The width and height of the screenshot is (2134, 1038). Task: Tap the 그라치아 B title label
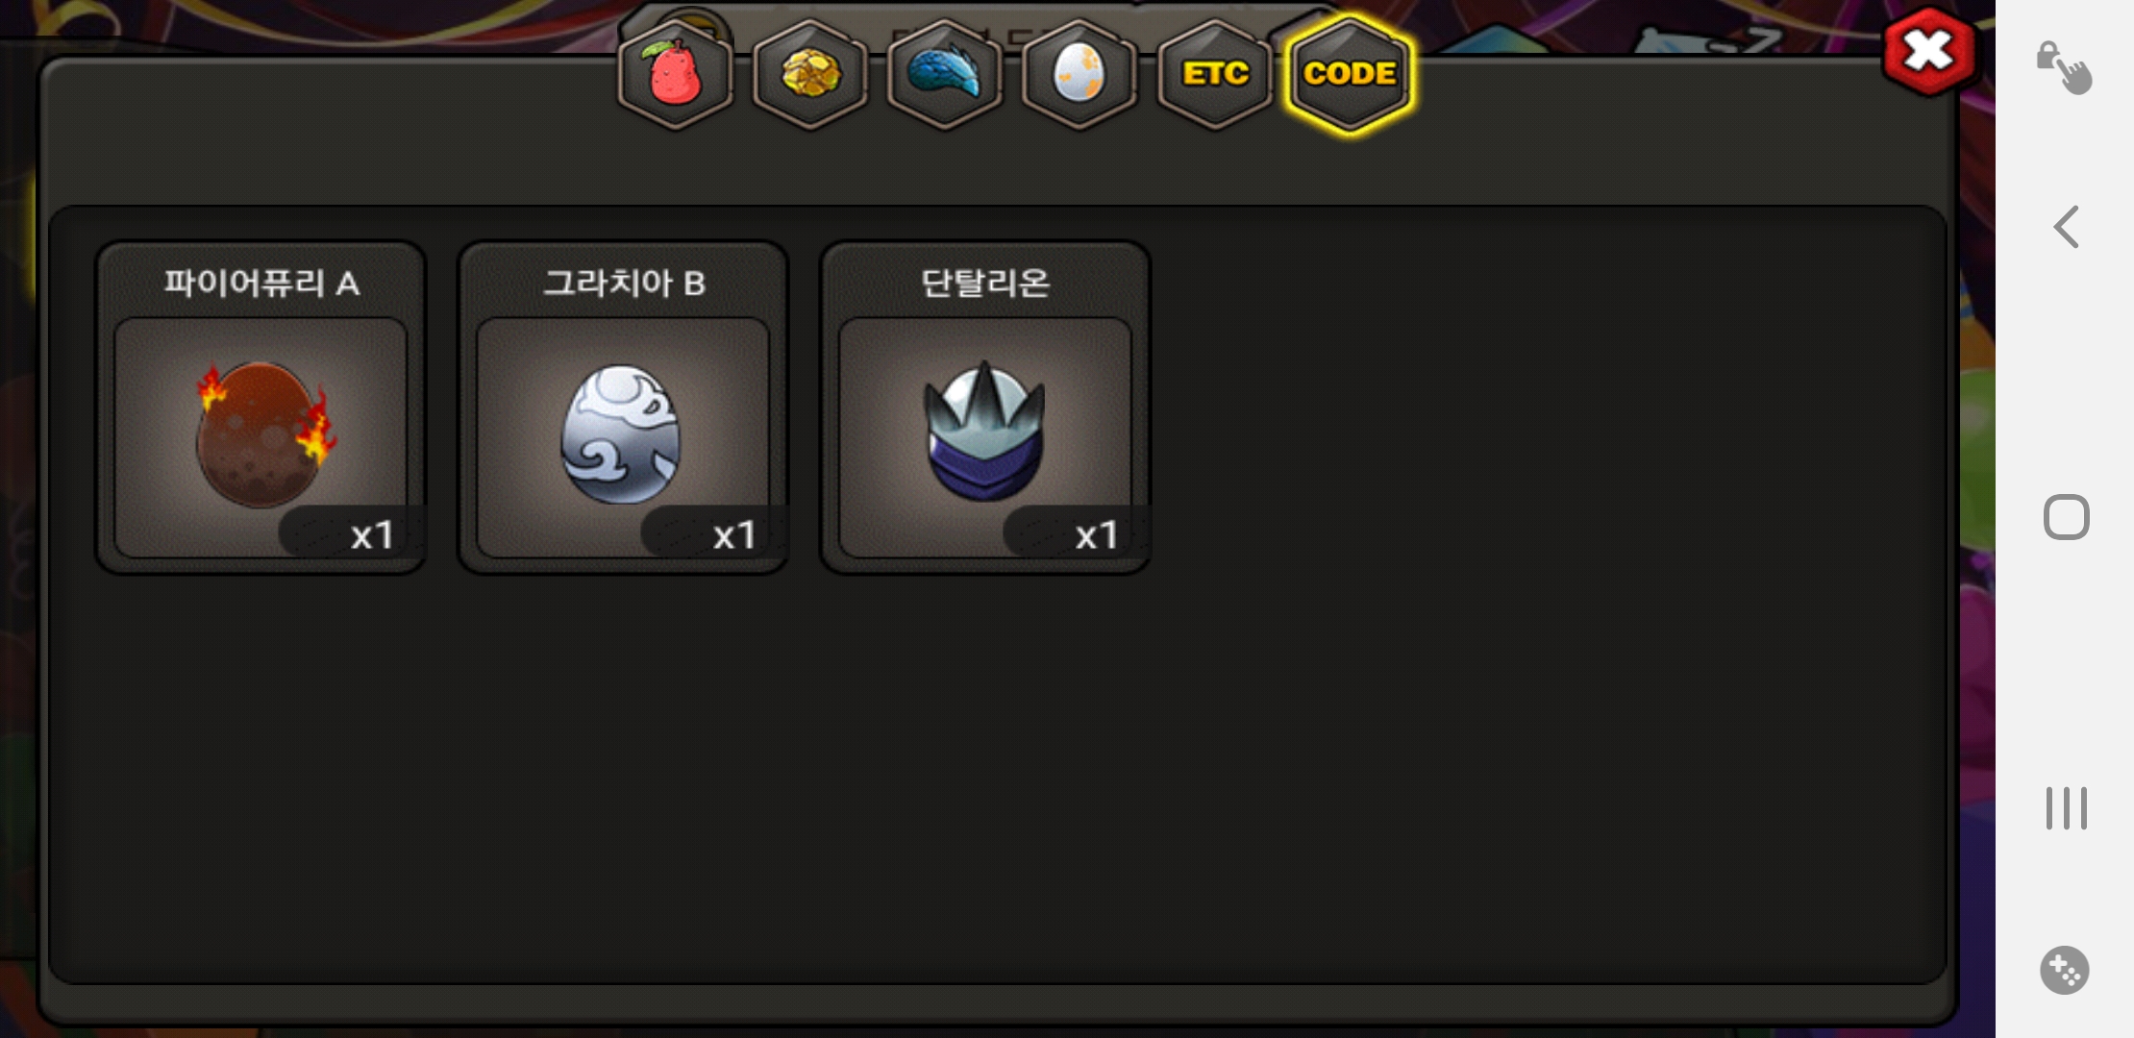[x=624, y=284]
